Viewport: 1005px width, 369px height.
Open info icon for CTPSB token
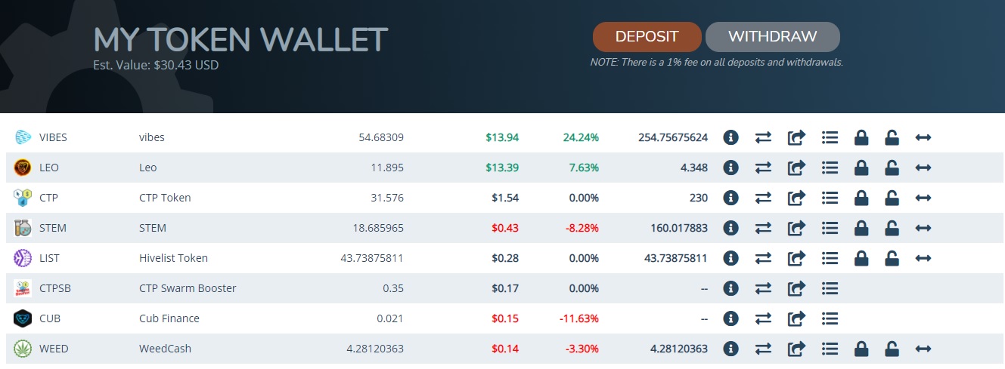730,288
